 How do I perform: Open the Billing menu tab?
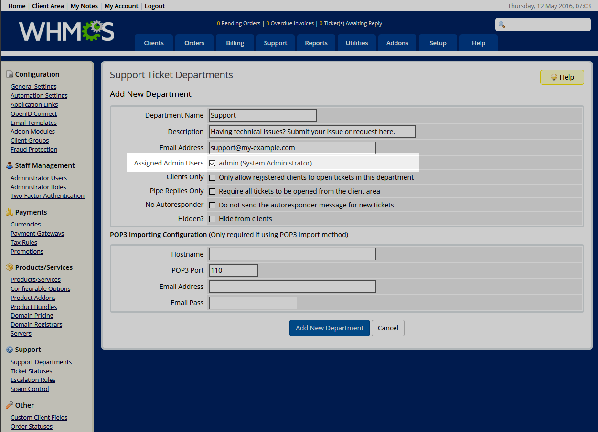pyautogui.click(x=235, y=43)
